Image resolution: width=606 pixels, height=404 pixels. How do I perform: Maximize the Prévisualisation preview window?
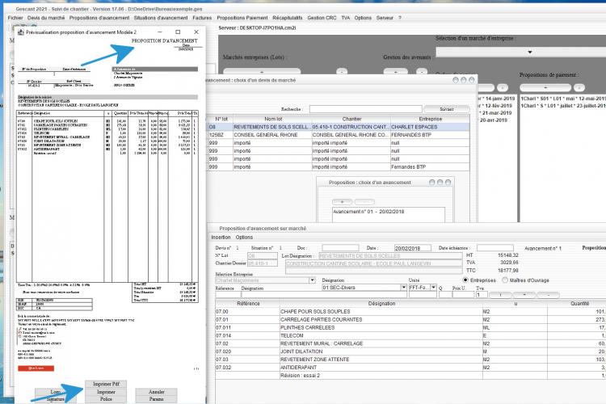pyautogui.click(x=178, y=32)
